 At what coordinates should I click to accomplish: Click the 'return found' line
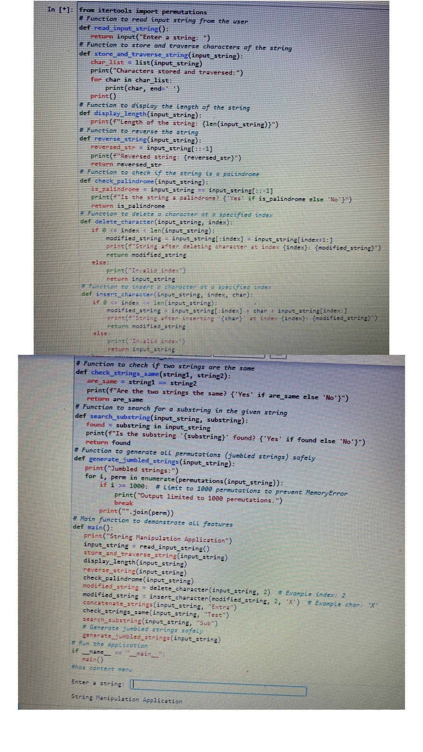tap(108, 442)
